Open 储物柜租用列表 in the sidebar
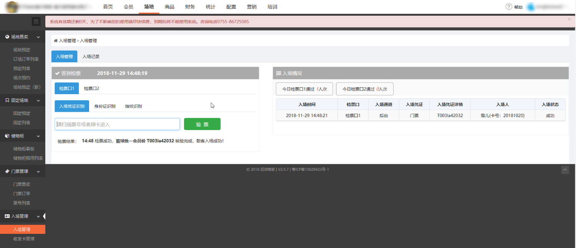 click(x=28, y=158)
